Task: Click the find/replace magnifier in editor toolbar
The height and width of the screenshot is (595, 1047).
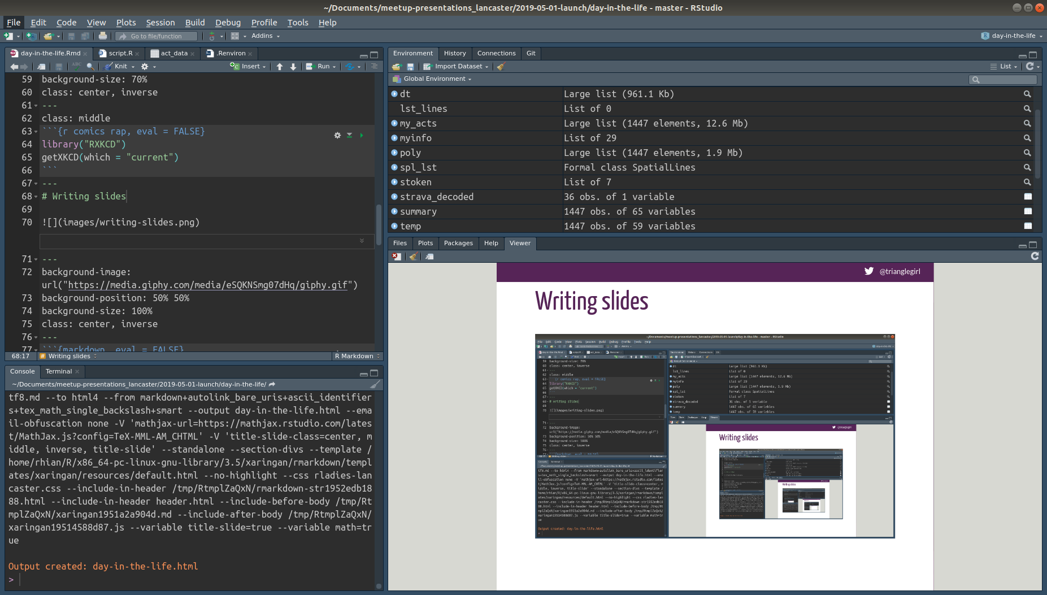Action: coord(90,66)
